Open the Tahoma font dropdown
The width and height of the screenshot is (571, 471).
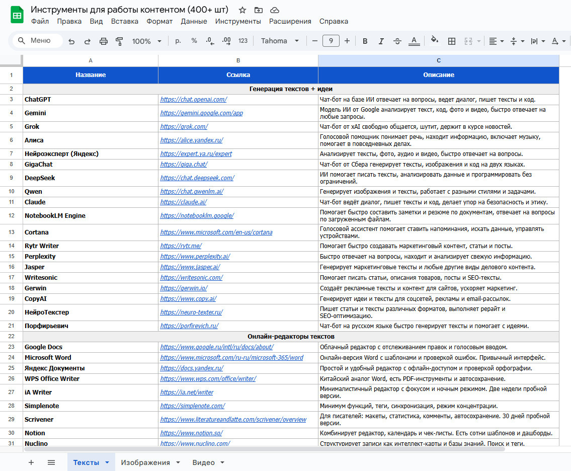click(x=280, y=41)
